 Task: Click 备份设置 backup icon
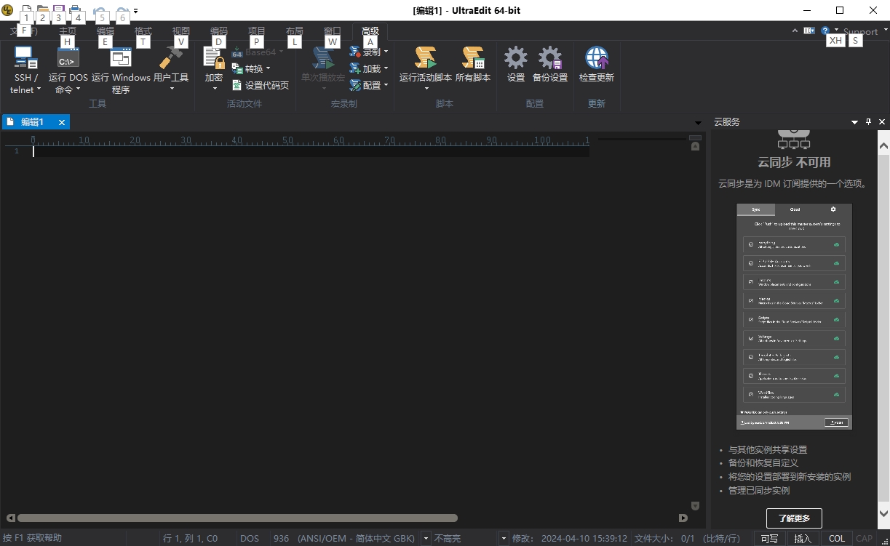pos(549,58)
